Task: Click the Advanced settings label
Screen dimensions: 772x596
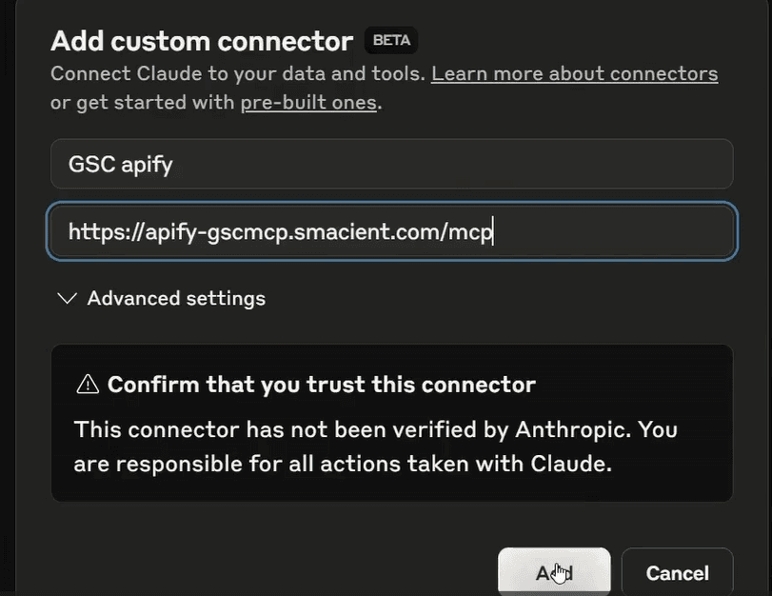Action: [176, 298]
